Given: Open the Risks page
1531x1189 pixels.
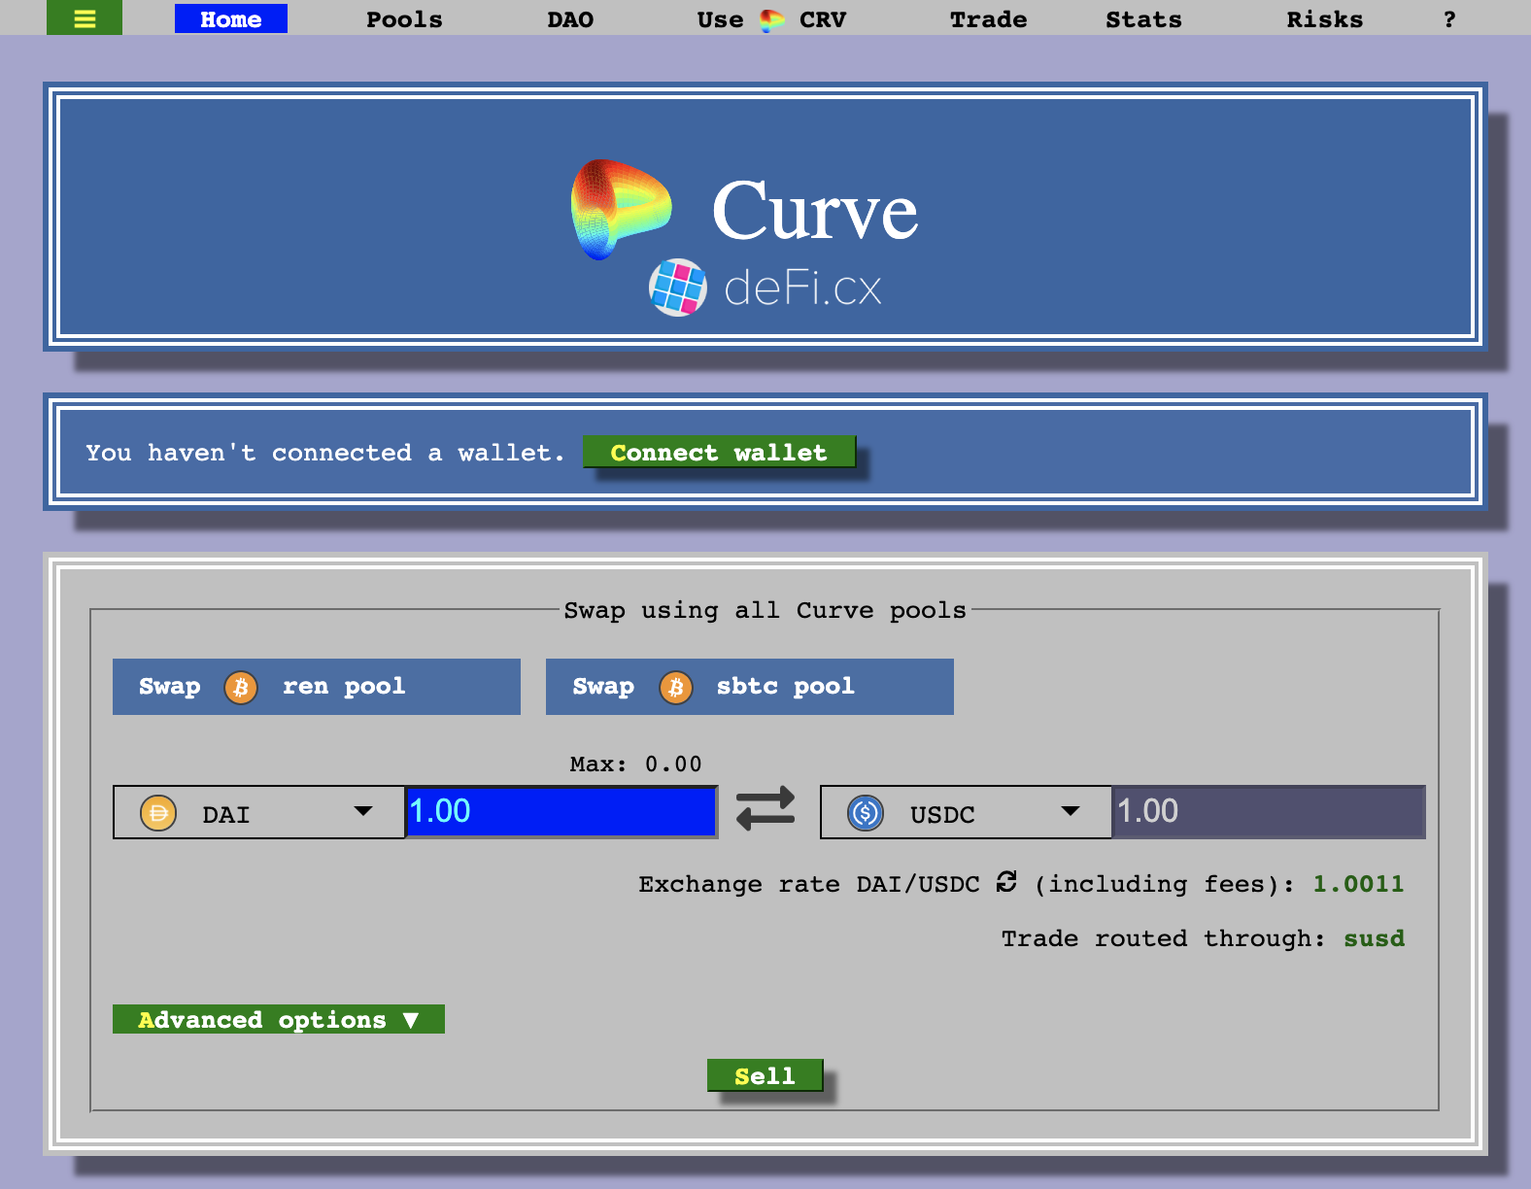Looking at the screenshot, I should 1324,19.
